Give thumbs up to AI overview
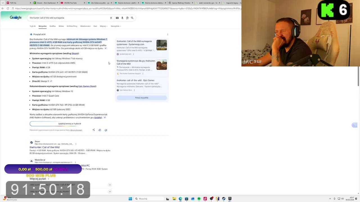The width and height of the screenshot is (360, 202). pyautogui.click(x=100, y=130)
